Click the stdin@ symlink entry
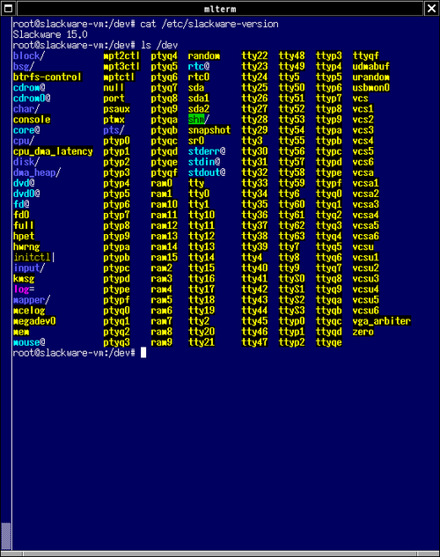 (x=204, y=162)
